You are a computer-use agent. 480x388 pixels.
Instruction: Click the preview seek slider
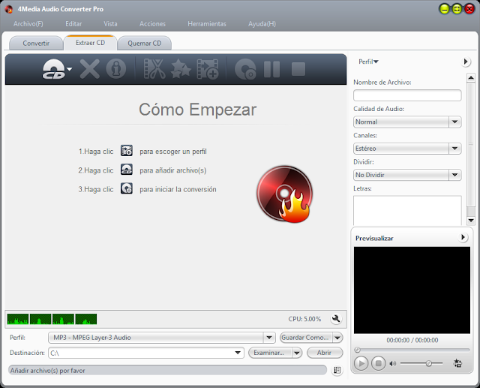pyautogui.click(x=412, y=350)
